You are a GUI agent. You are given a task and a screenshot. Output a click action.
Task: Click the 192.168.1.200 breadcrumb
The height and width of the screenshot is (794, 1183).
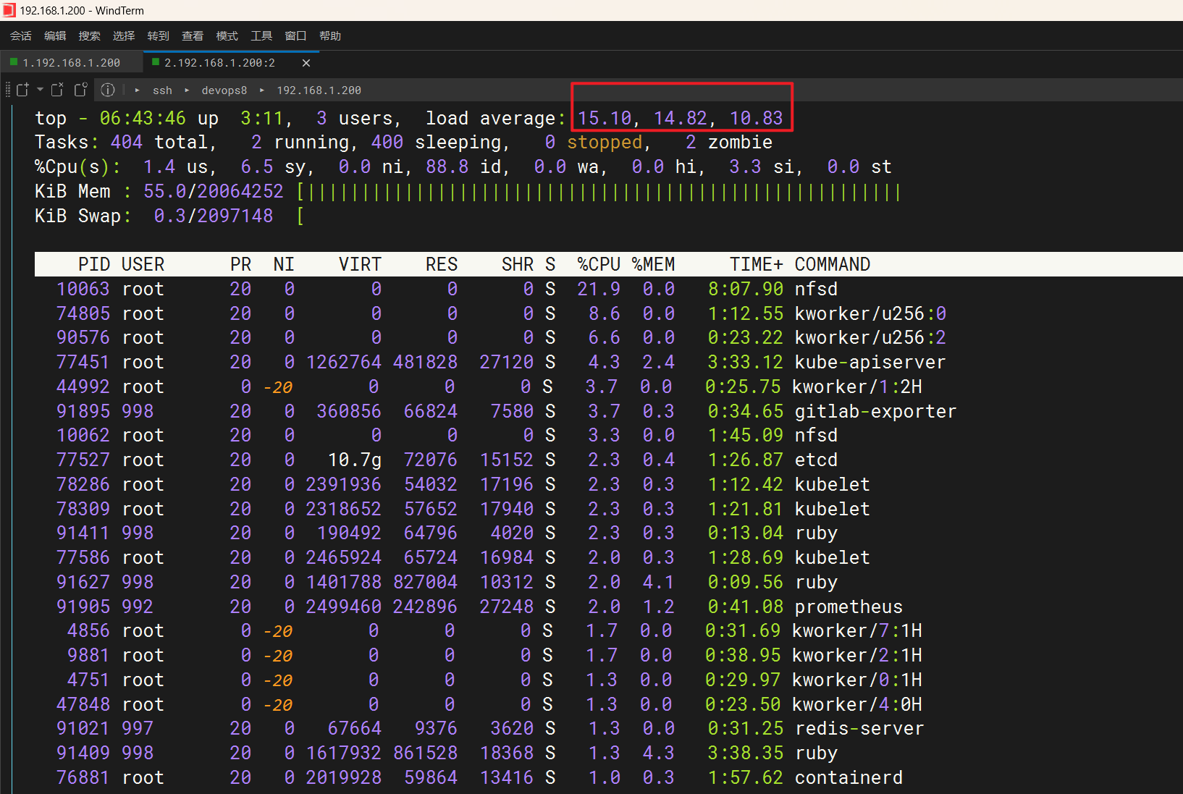click(x=319, y=90)
